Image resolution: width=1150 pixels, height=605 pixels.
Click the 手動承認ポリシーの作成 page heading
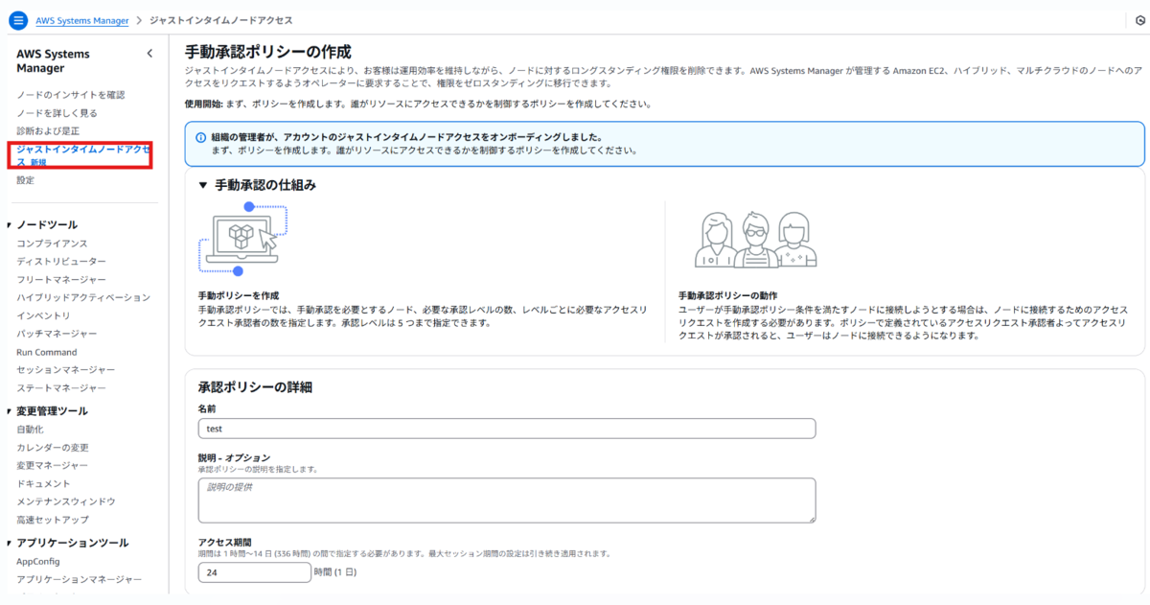(267, 52)
